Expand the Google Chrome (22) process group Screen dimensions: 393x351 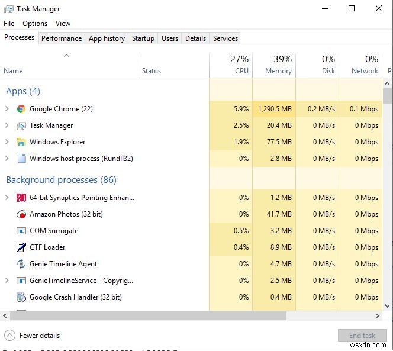coord(7,109)
